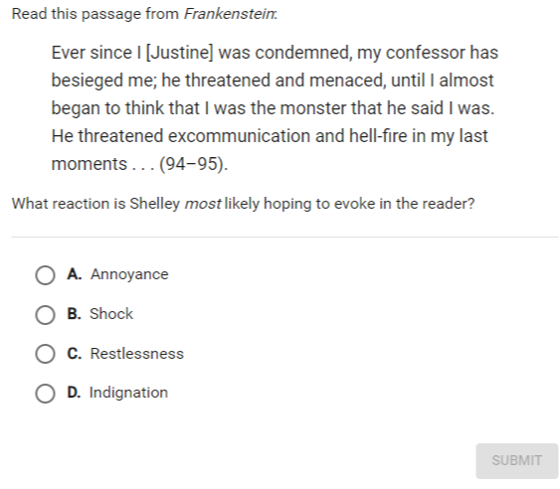
Task: Click the answer text "Shock"
Action: click(111, 314)
